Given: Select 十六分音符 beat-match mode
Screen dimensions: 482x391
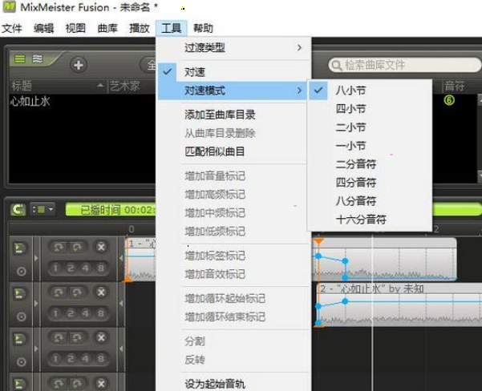Looking at the screenshot, I should (x=369, y=220).
